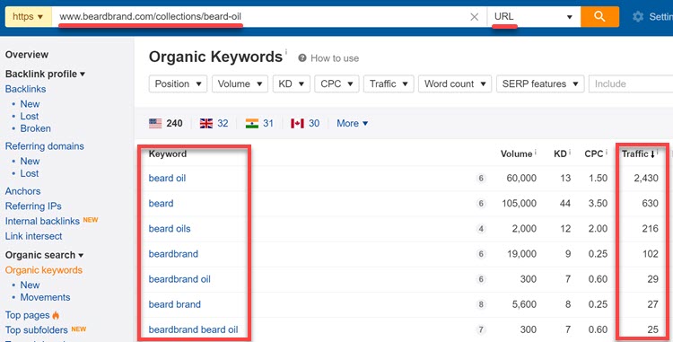Click the Top pages flame icon
673x342 pixels.
pyautogui.click(x=56, y=315)
